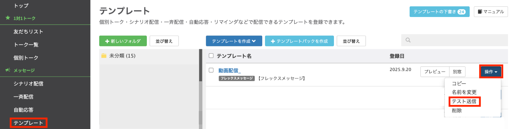Click the plus icon on 新しいフォルダ

point(107,41)
